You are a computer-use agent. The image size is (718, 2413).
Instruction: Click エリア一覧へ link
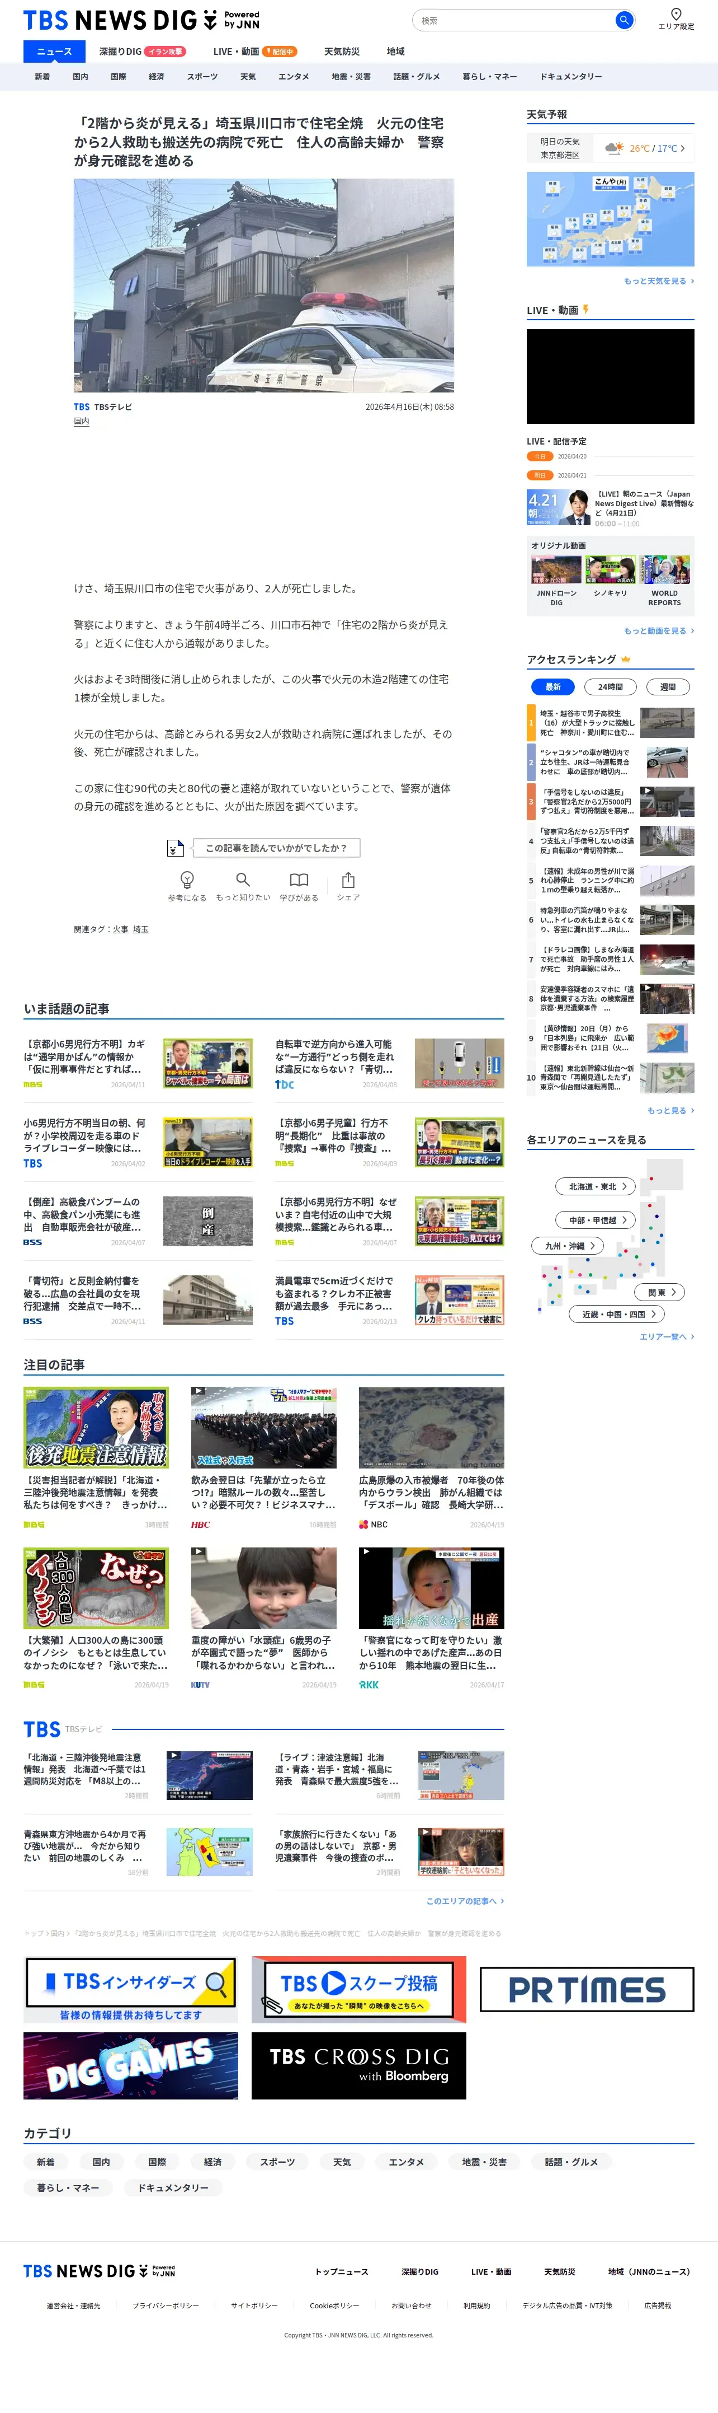(x=667, y=1337)
